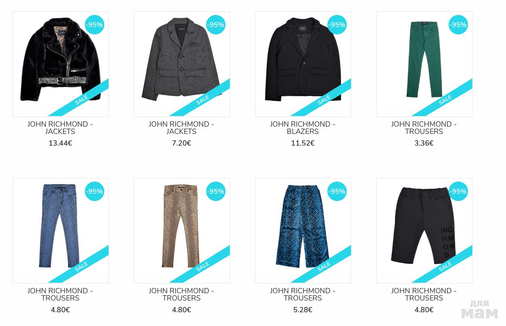Click the 3.36€ price of green trousers
The width and height of the screenshot is (506, 326).
pyautogui.click(x=424, y=143)
